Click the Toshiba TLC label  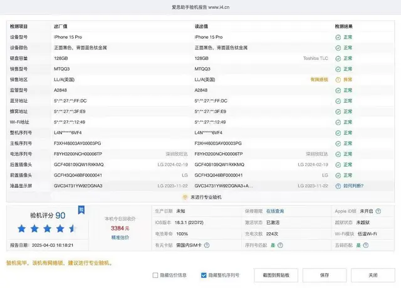click(x=316, y=58)
